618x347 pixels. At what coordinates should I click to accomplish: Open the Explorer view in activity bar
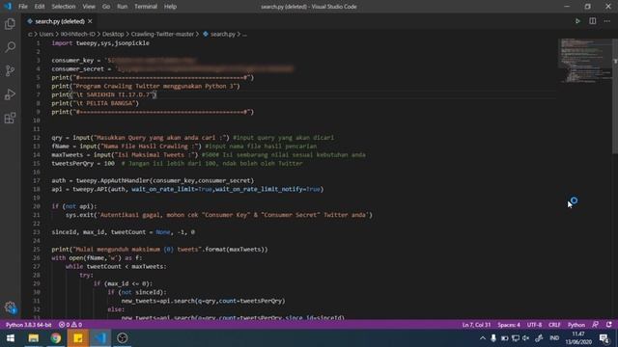pyautogui.click(x=10, y=24)
